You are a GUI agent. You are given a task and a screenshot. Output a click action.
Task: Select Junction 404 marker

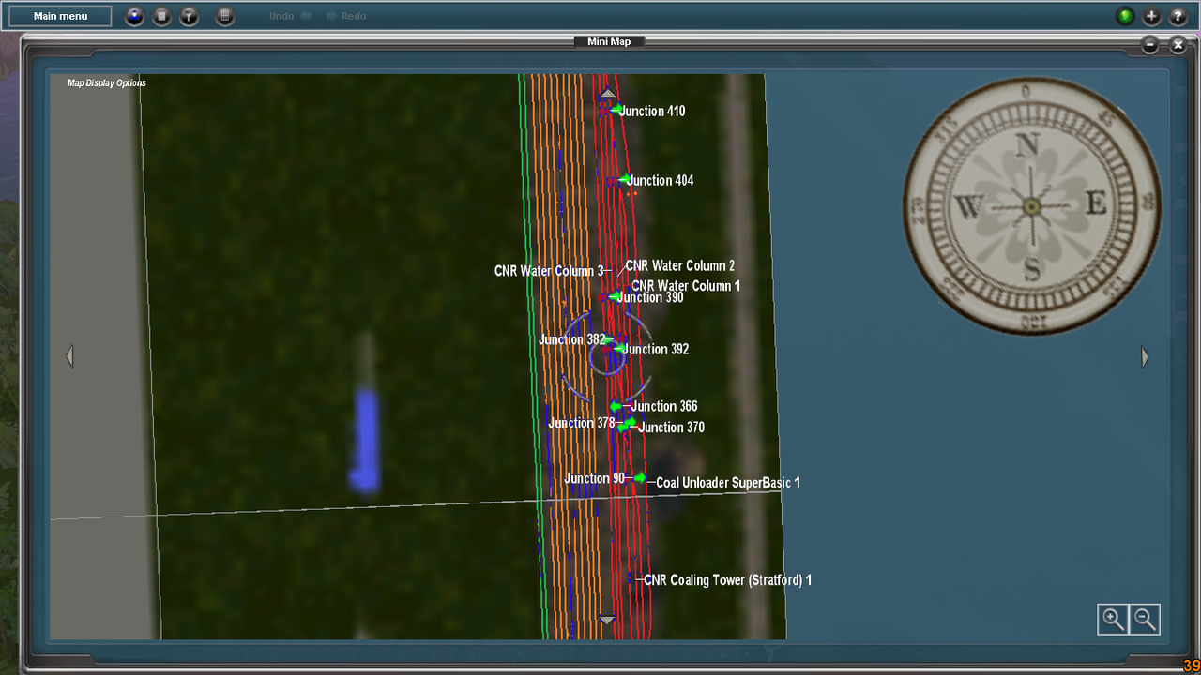tap(624, 179)
